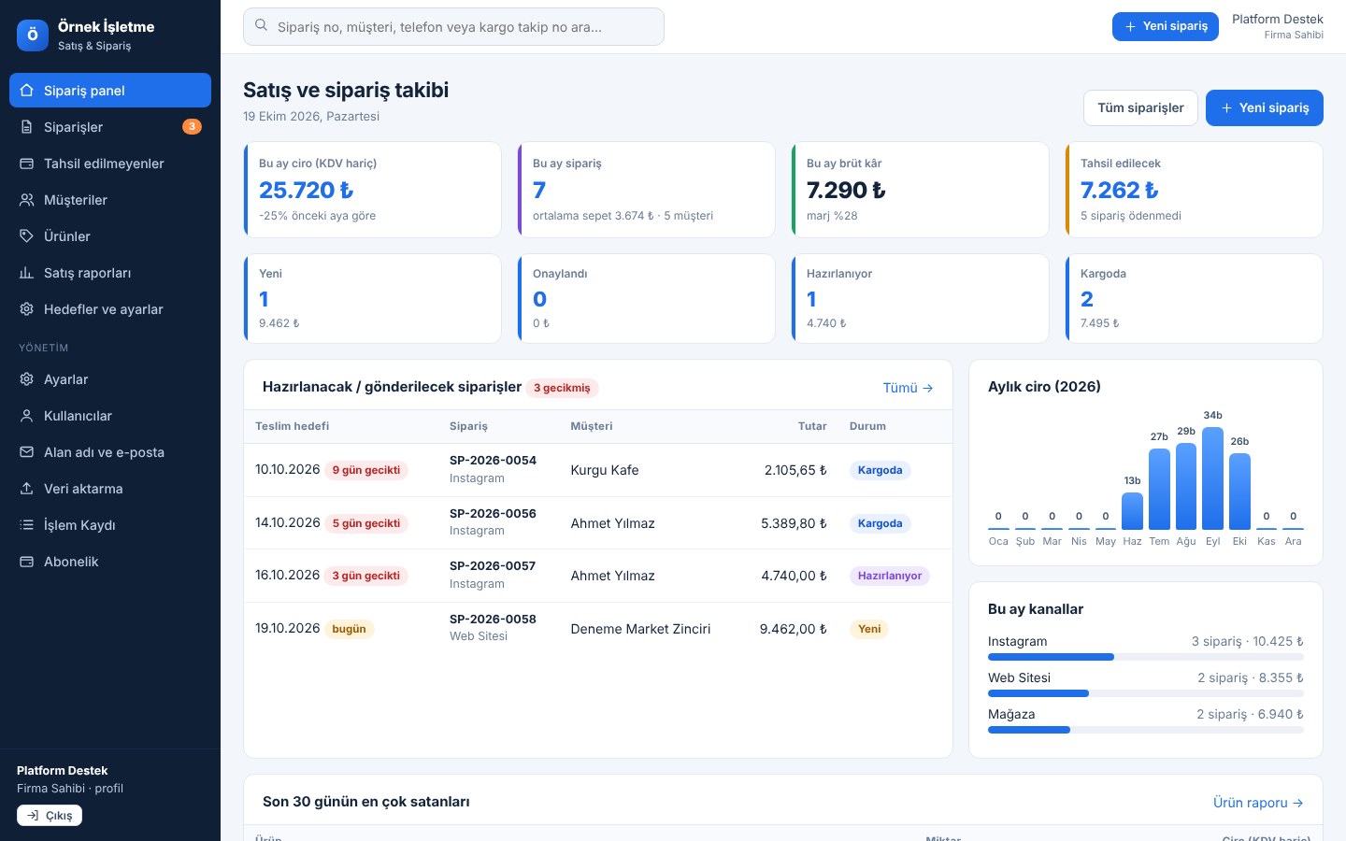
Task: Click the Mağaza channel progress bar
Action: 1146,730
